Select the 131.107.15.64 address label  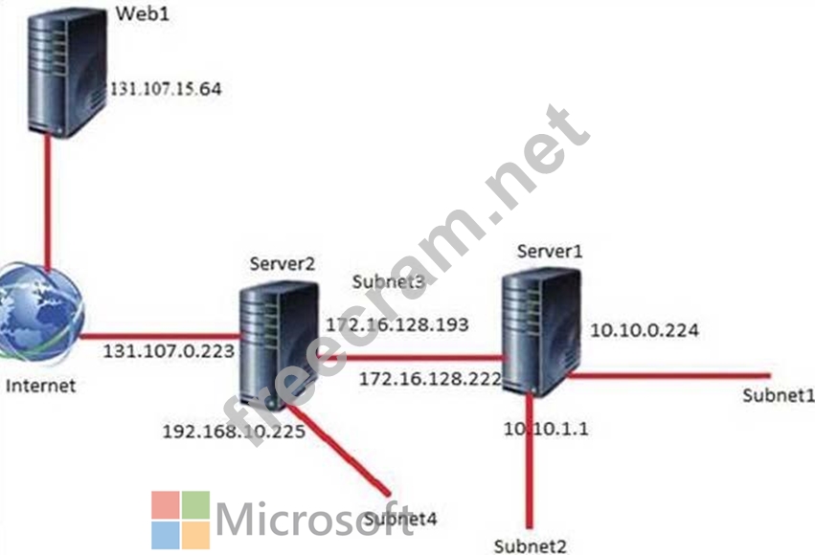[x=166, y=89]
